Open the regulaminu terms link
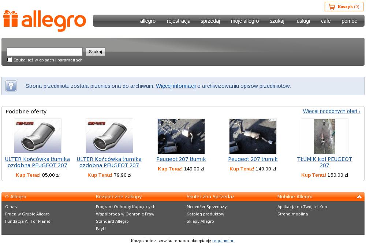366x248 pixels. coord(223,241)
